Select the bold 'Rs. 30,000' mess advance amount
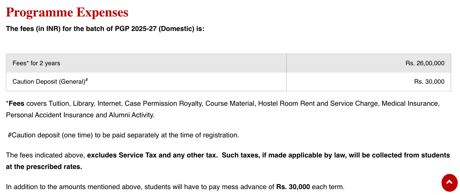 pyautogui.click(x=292, y=187)
